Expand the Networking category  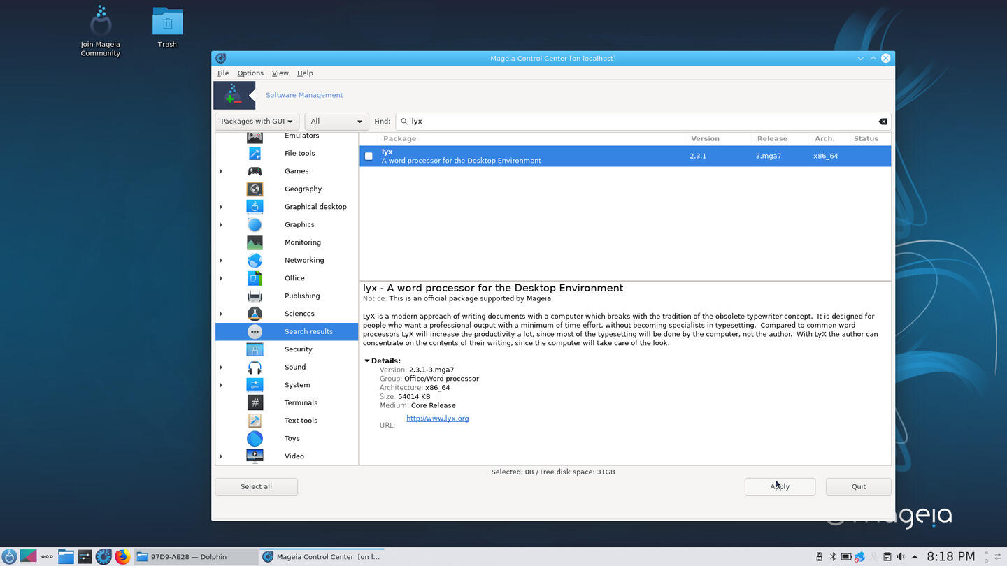coord(221,260)
